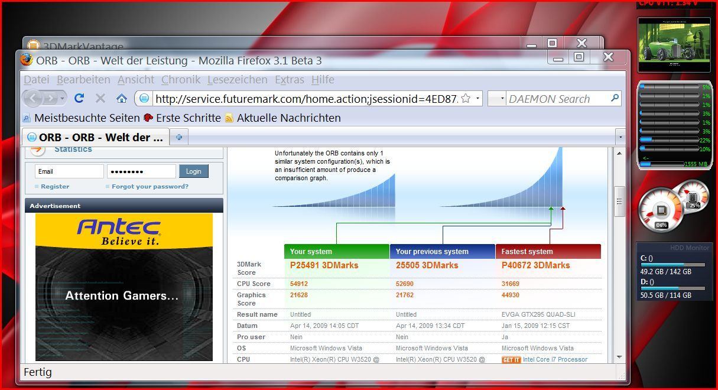The width and height of the screenshot is (718, 390).
Task: Click the Email input field
Action: 69,171
